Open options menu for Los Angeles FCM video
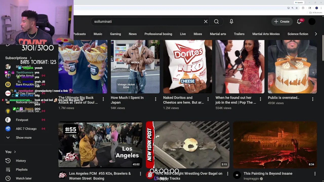The height and width of the screenshot is (182, 324). pyautogui.click(x=140, y=174)
